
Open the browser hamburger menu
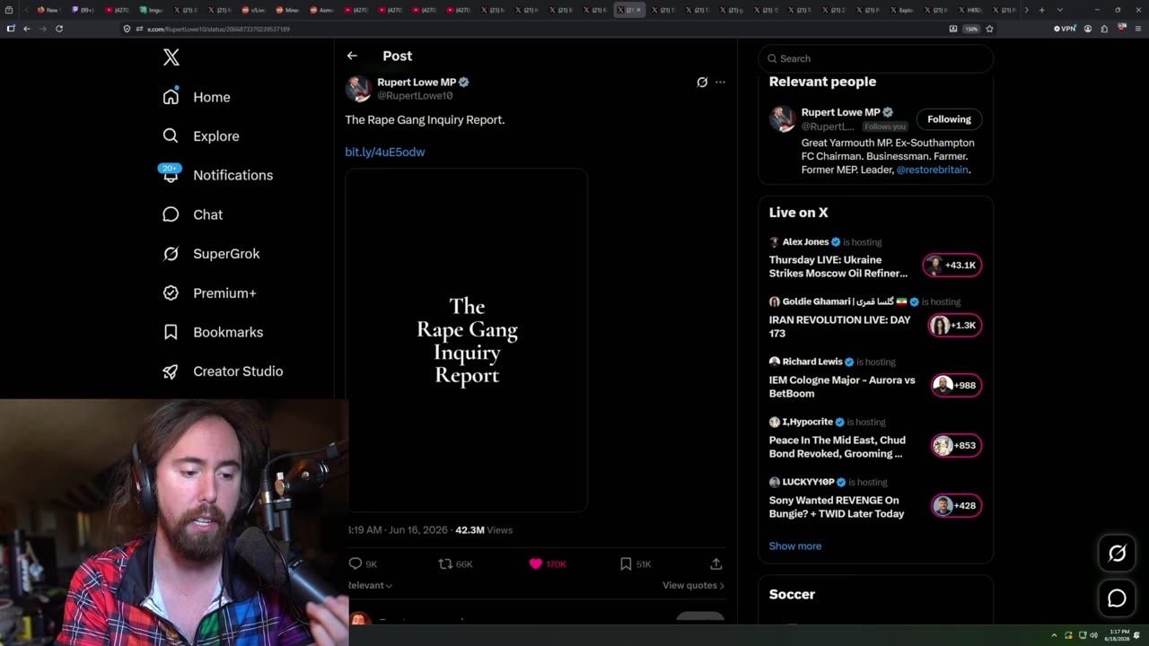click(x=1137, y=29)
